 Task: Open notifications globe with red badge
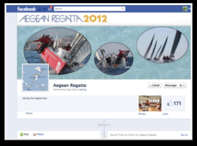tap(50, 8)
